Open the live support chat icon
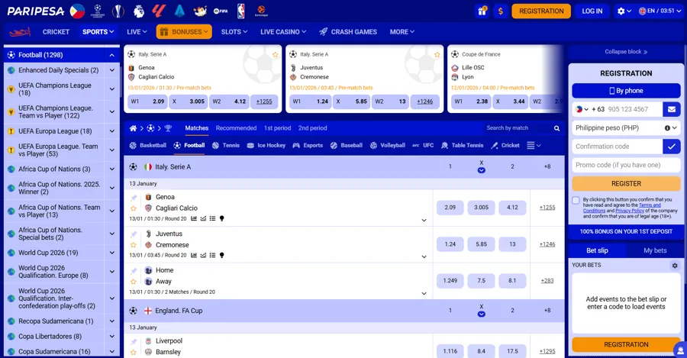 click(x=680, y=350)
